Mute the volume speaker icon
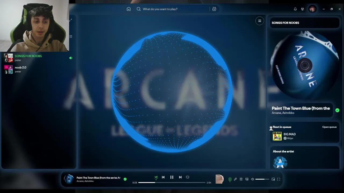 coord(252,179)
